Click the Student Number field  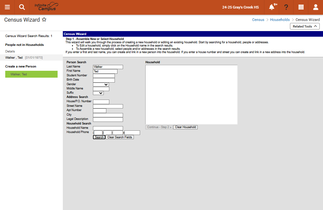coord(104,76)
